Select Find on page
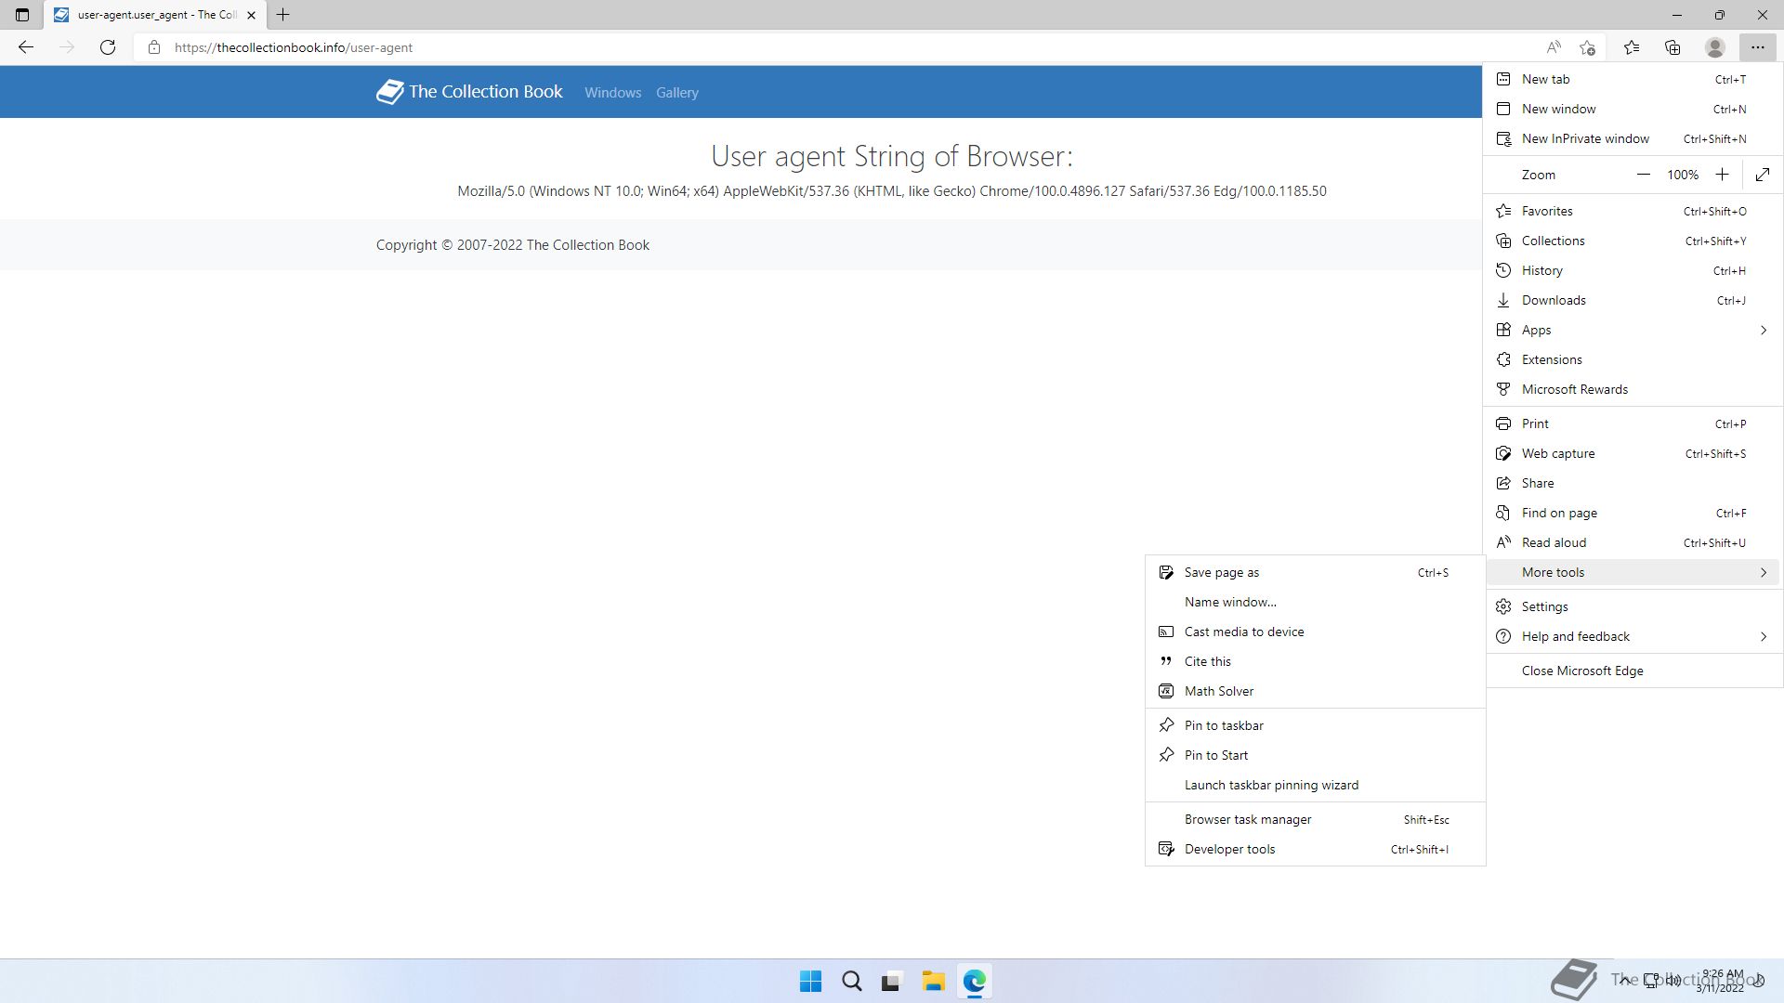The width and height of the screenshot is (1784, 1003). click(1633, 513)
